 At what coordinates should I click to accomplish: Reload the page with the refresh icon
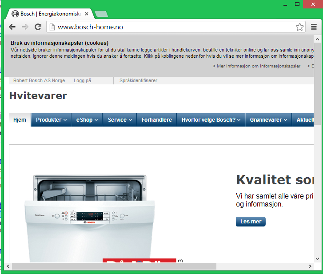pyautogui.click(x=38, y=27)
